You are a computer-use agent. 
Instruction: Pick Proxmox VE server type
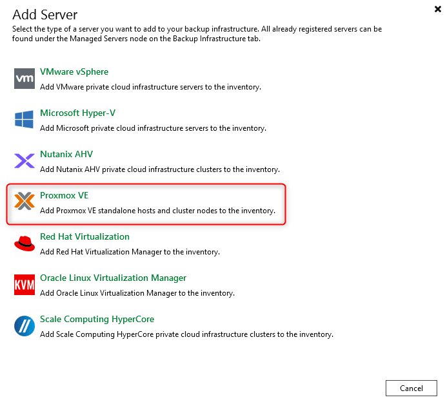[x=64, y=195]
